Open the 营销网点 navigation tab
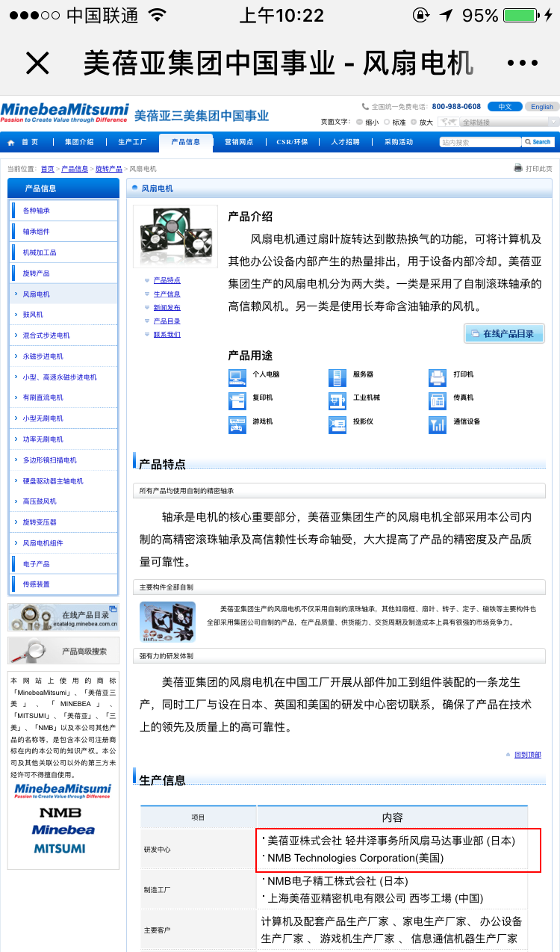Screen dimensions: 560x952 tap(239, 142)
